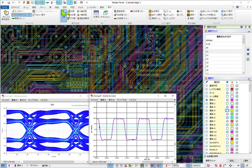Viewport: 252px width, 168px height.
Task: Select the active-layer radio for 導体-2
Action: (207, 104)
